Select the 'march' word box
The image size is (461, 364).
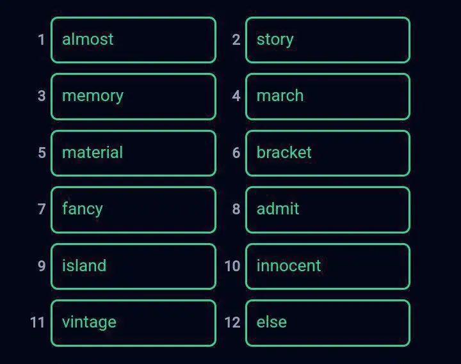[x=328, y=97]
